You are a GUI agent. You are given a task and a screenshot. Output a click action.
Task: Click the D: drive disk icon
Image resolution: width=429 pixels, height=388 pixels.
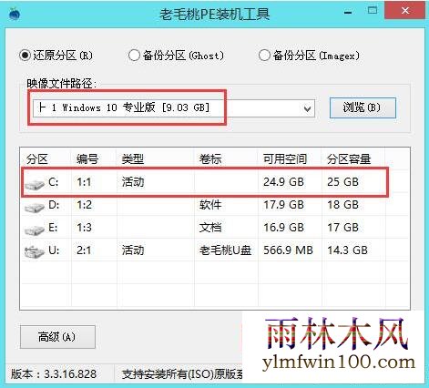click(35, 207)
